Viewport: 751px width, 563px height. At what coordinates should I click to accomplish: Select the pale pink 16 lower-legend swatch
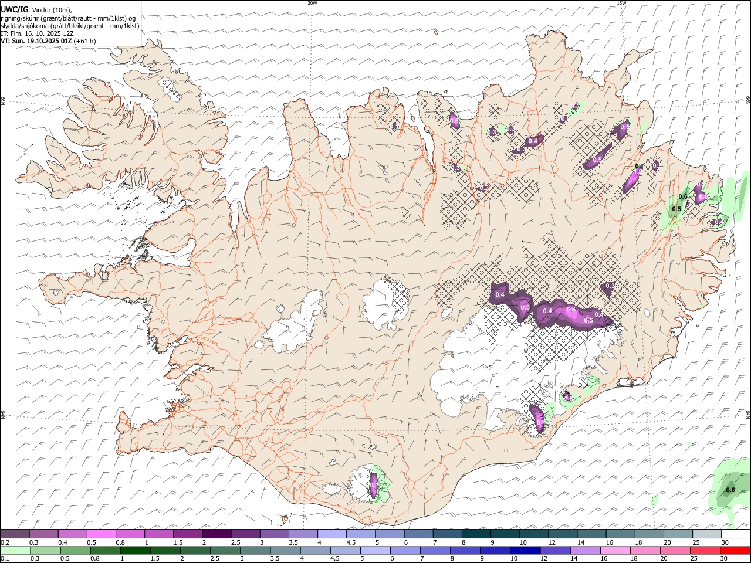click(x=615, y=550)
